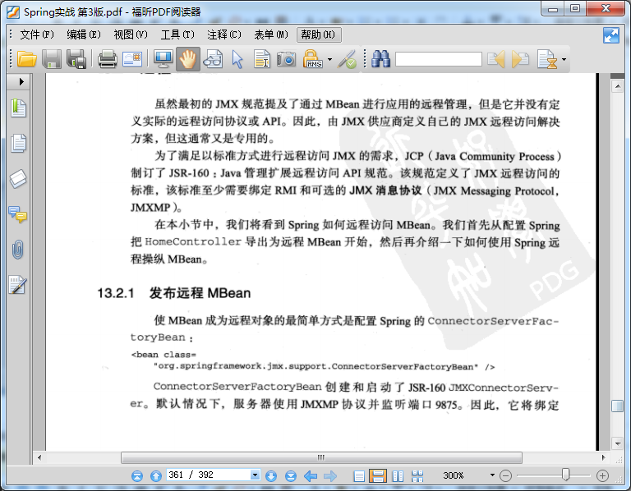Open the 300% zoom dropdown
631x491 pixels.
pos(492,475)
